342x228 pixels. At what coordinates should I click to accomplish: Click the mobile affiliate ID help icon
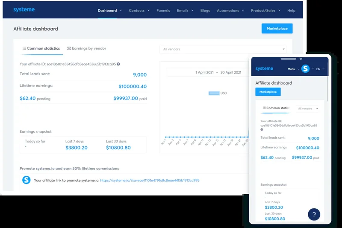262,130
